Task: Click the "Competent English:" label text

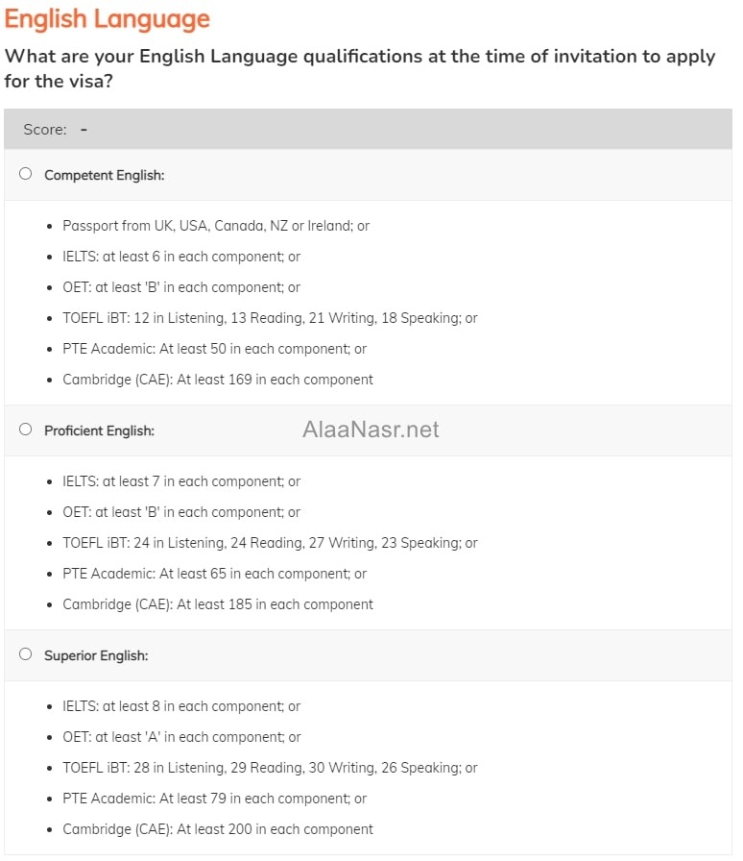Action: (x=104, y=175)
